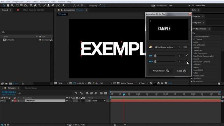Open the composition flowchart icon in viewer
This screenshot has height=126, width=224.
[162, 83]
